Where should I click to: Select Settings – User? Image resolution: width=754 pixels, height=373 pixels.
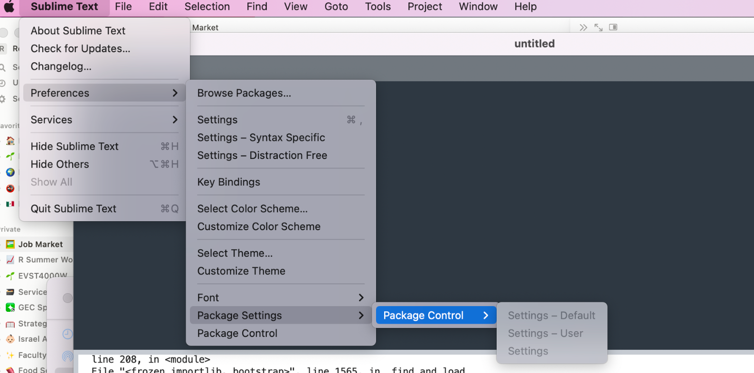click(552, 334)
